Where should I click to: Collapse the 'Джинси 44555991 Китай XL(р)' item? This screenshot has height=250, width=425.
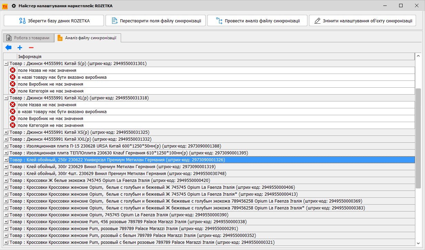(6, 98)
